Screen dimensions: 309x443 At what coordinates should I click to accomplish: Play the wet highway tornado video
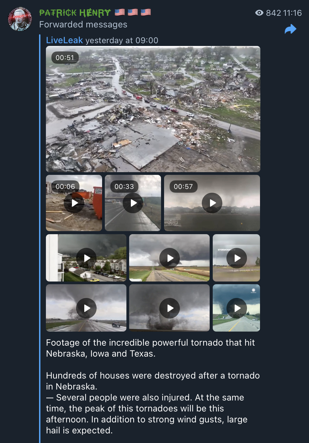point(86,308)
